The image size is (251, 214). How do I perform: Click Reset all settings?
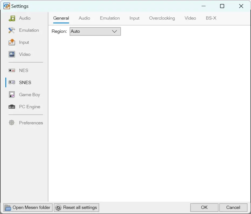click(77, 208)
